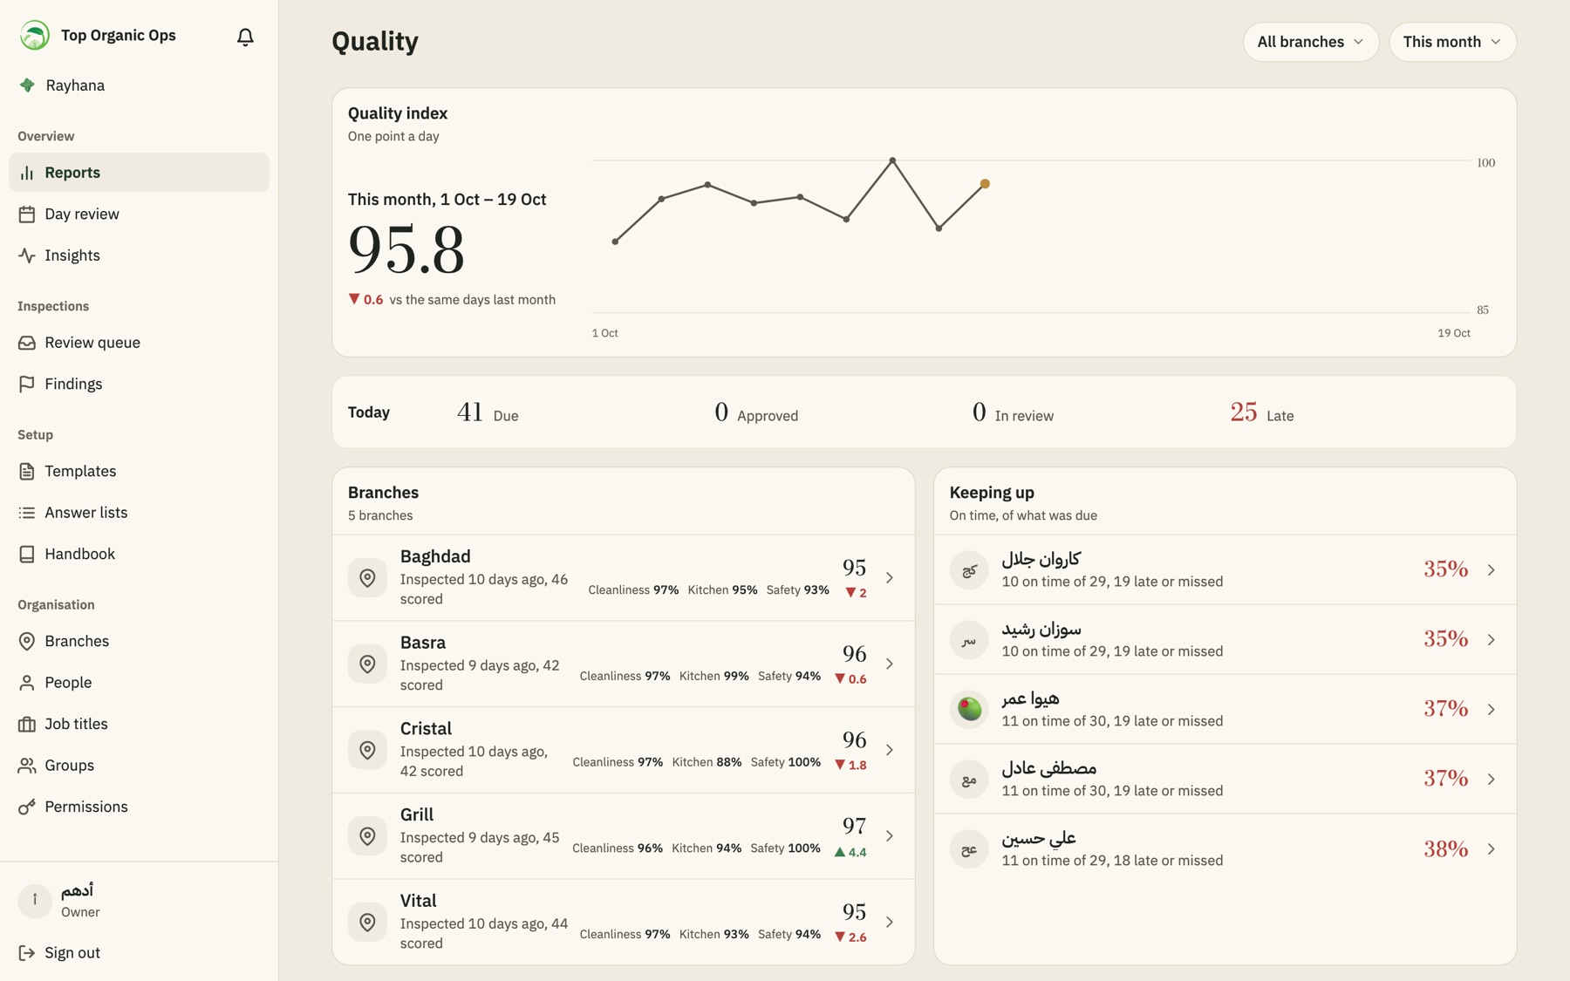
Task: Click the People person icon
Action: 27,683
